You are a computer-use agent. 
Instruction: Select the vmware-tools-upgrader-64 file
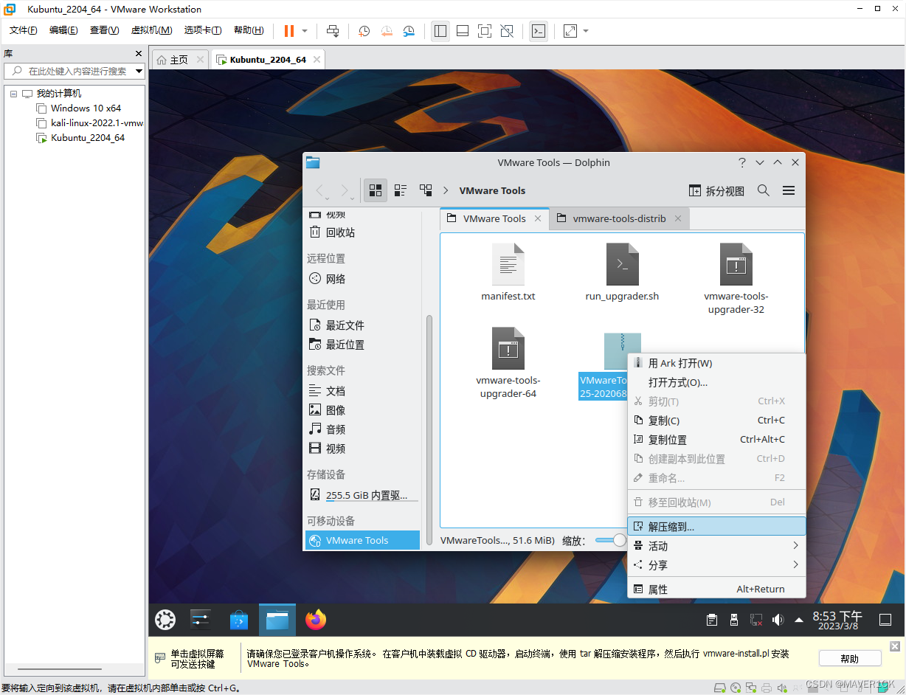(508, 364)
